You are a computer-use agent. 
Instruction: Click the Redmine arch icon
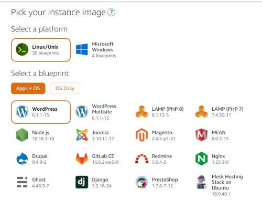point(142,158)
